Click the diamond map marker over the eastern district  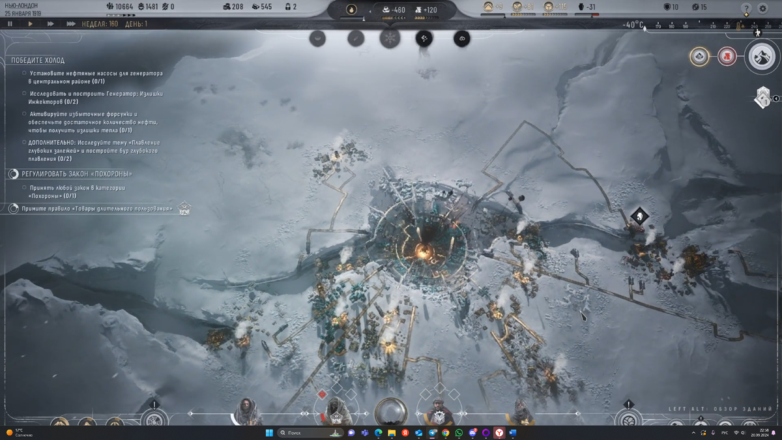[640, 216]
